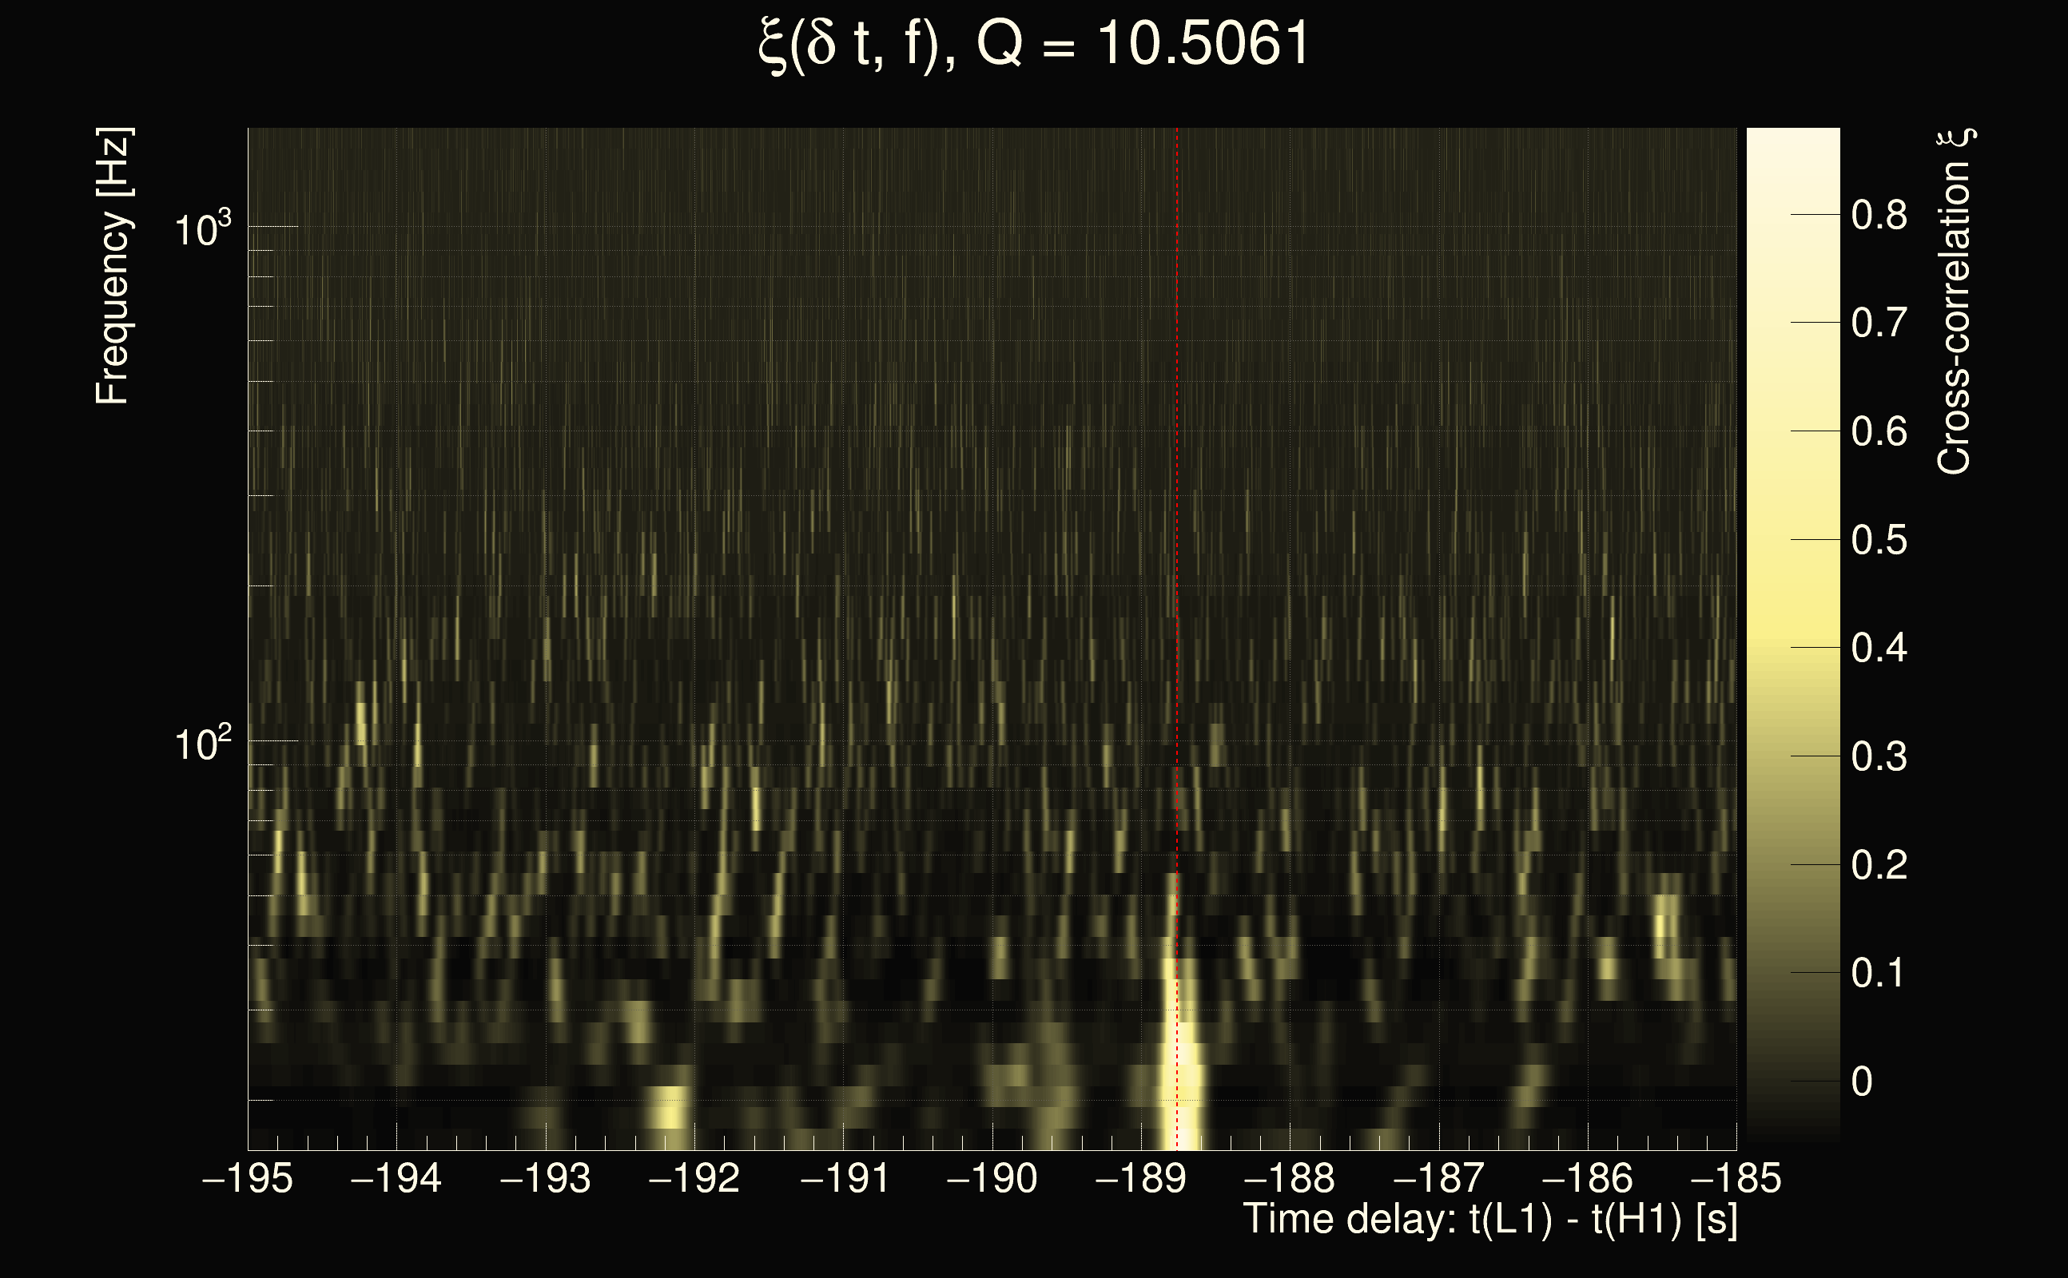Click the -190 x-axis tick label
2068x1278 pixels.
(x=992, y=1179)
